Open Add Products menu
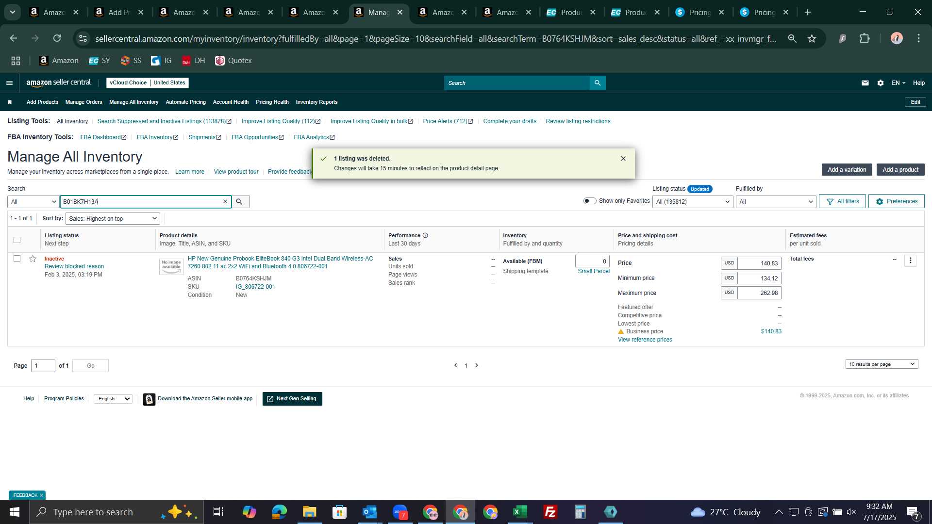 (x=42, y=102)
